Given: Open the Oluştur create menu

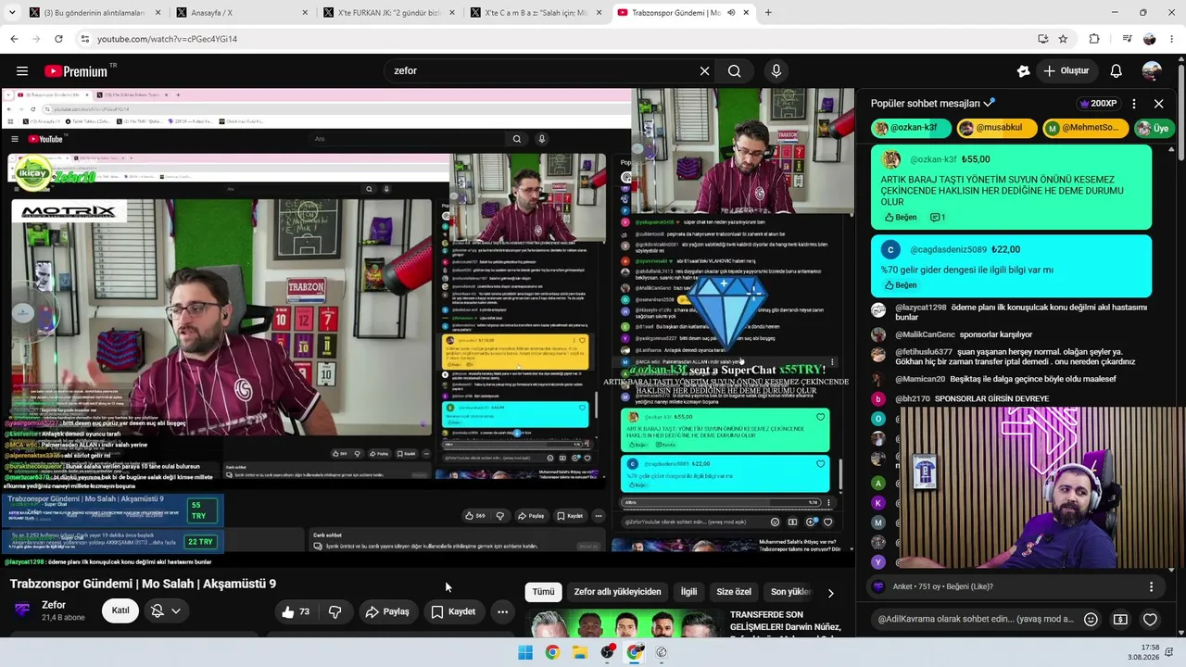Looking at the screenshot, I should click(x=1066, y=71).
